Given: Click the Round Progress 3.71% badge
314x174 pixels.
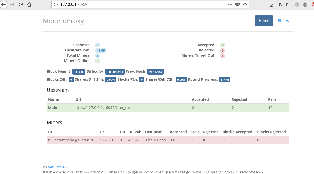Looking at the screenshot, I should click(225, 80).
